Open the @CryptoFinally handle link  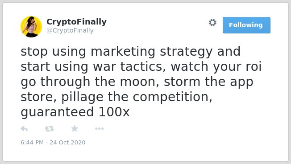click(x=70, y=30)
